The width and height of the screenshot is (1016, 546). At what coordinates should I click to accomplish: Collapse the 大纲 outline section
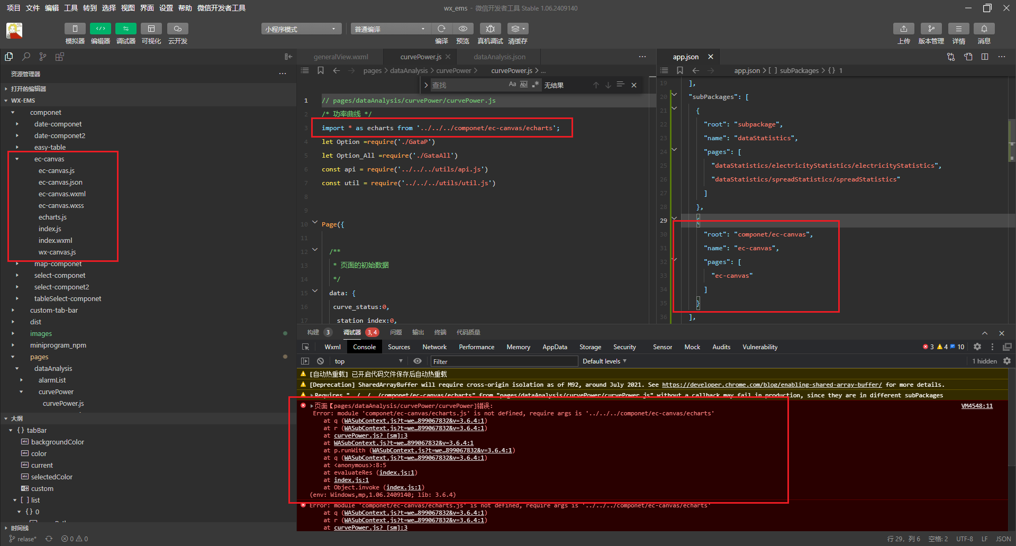click(17, 418)
